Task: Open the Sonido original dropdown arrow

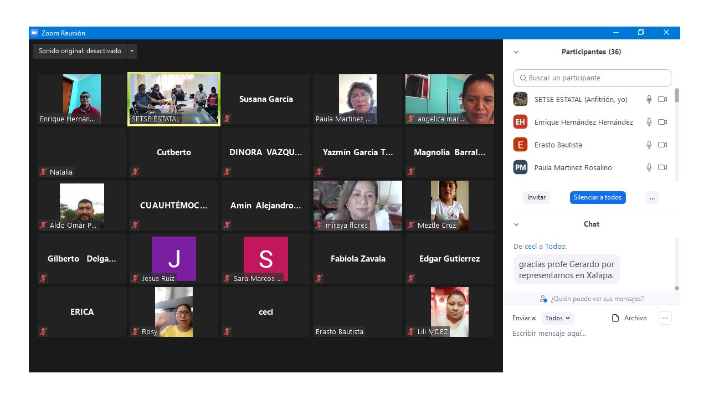Action: tap(132, 51)
